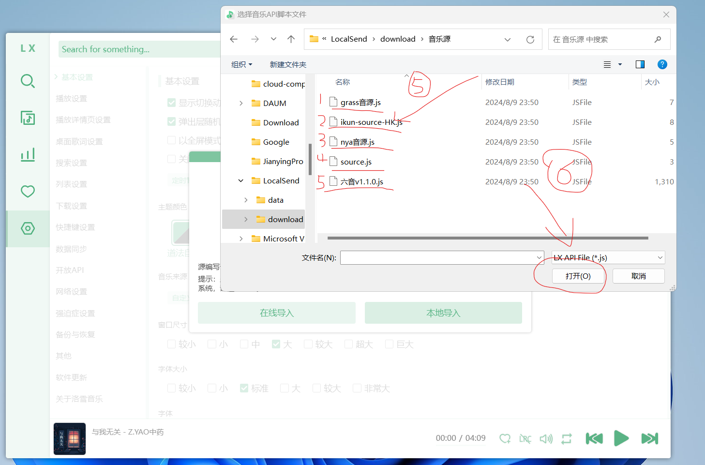The width and height of the screenshot is (705, 465).
Task: Select the nya音源.js file
Action: (x=357, y=142)
